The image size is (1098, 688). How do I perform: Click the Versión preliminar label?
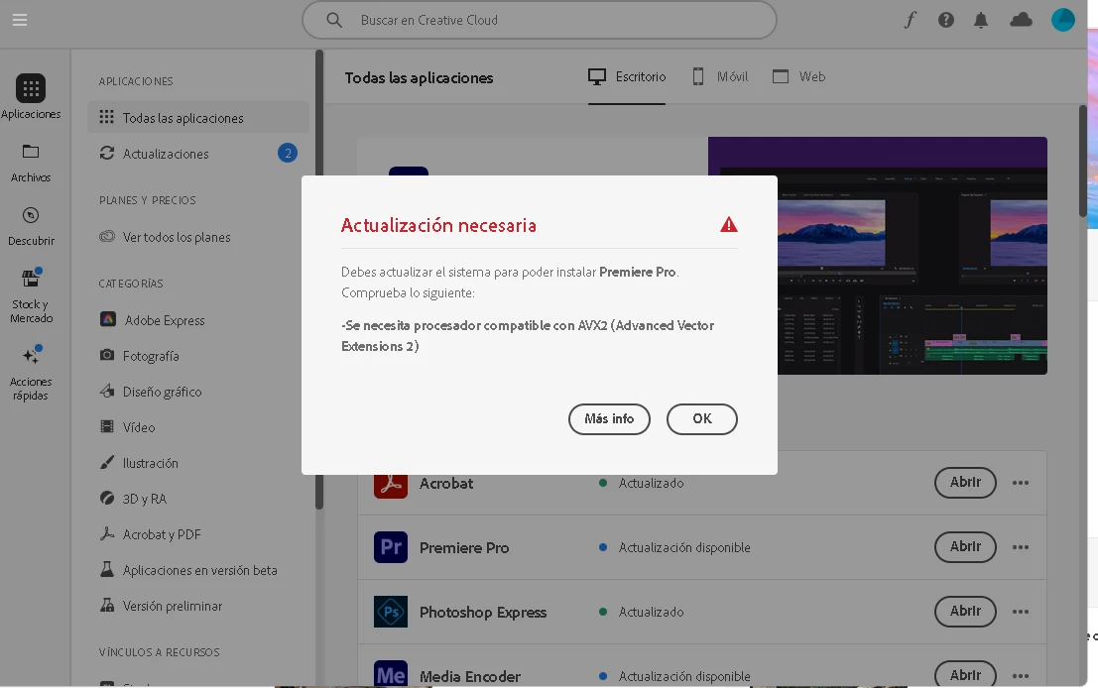(173, 606)
